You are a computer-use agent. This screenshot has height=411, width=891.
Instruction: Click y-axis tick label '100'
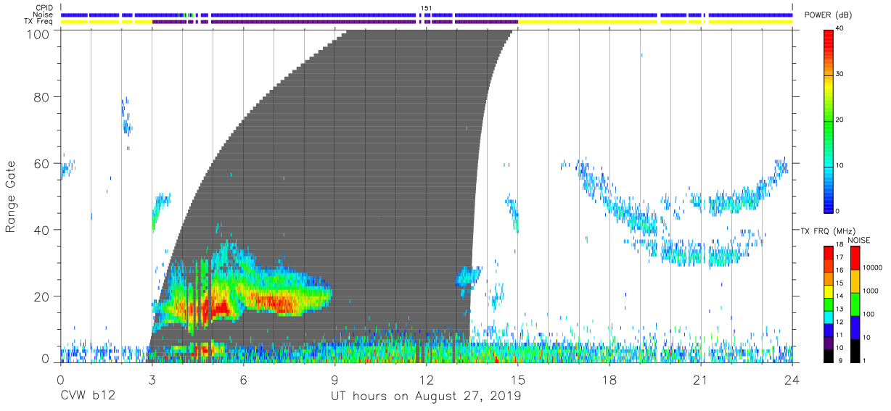[x=39, y=33]
